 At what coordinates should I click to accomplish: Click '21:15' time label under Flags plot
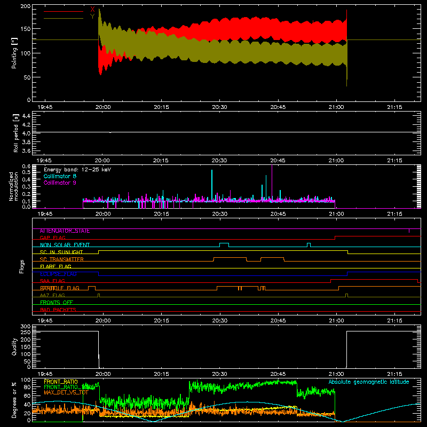coord(394,321)
